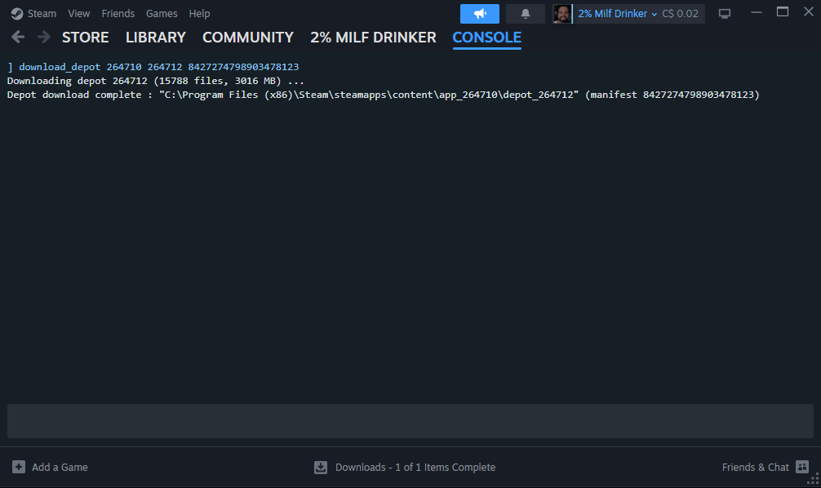Viewport: 821px width, 488px height.
Task: Click the console command input field
Action: coord(410,421)
